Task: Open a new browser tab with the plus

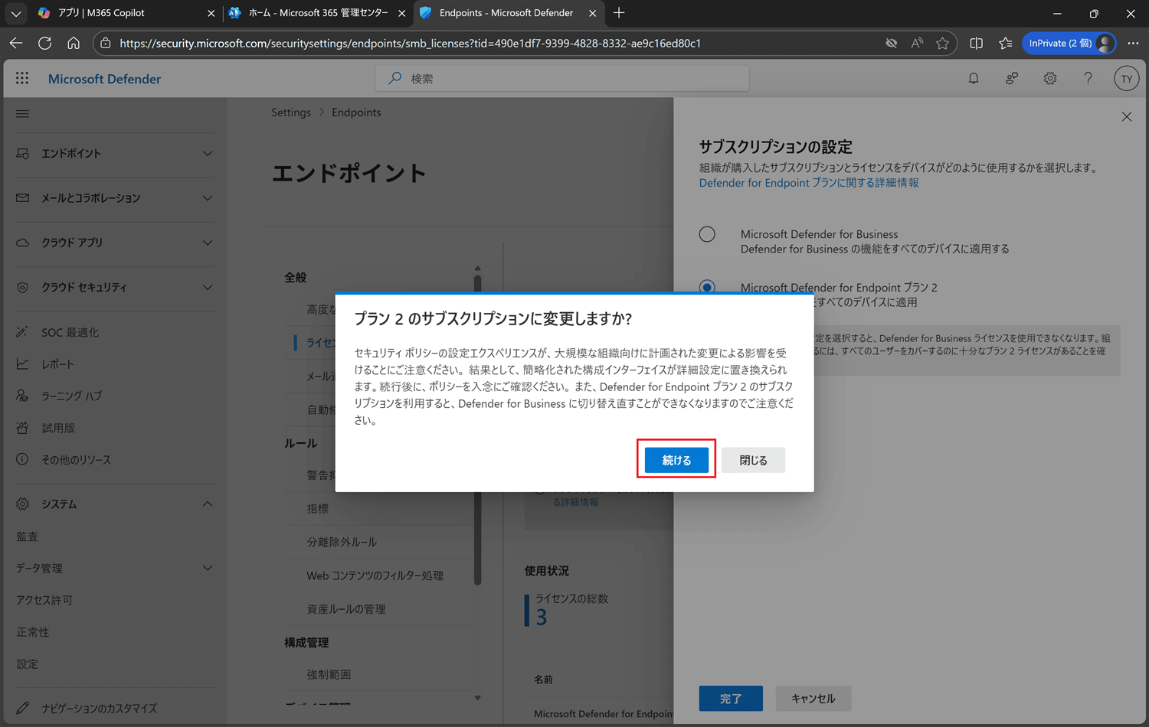Action: click(x=619, y=13)
